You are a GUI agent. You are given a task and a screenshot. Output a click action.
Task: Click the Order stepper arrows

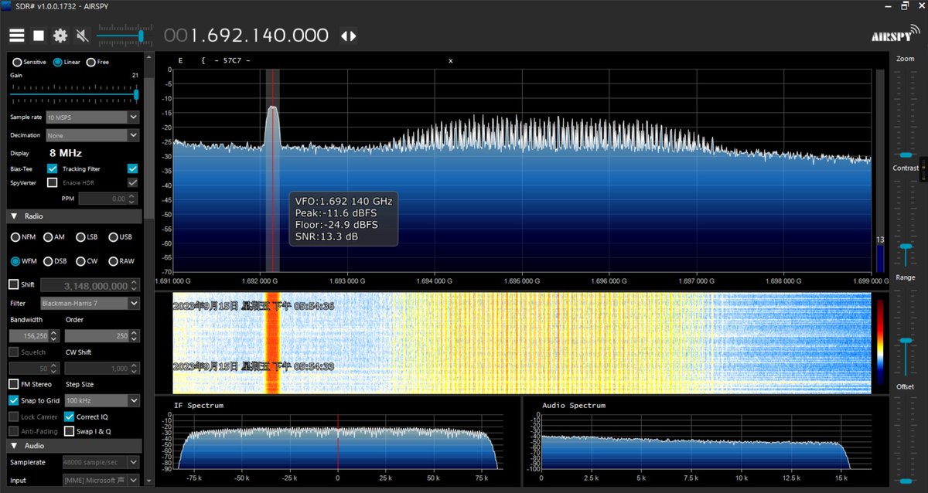click(135, 336)
